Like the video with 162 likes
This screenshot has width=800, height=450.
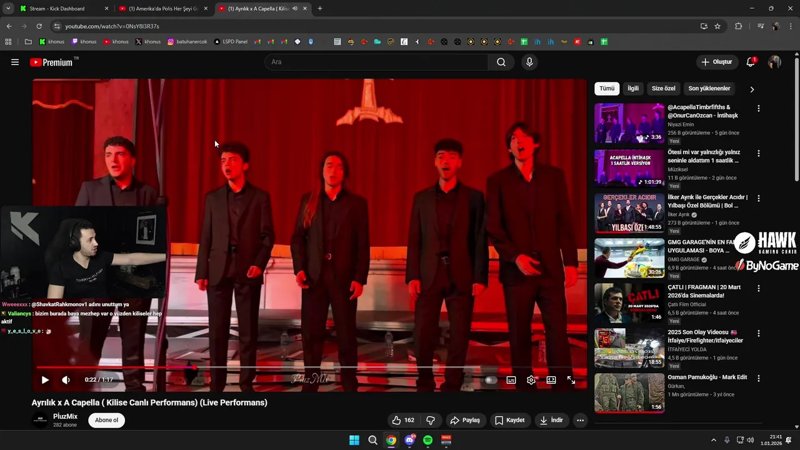tap(403, 420)
